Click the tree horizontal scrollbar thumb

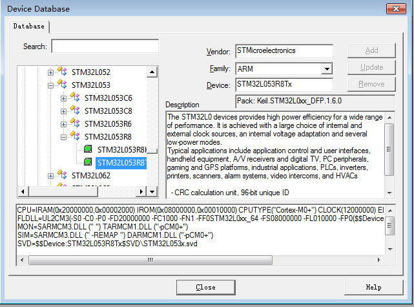[x=63, y=191]
